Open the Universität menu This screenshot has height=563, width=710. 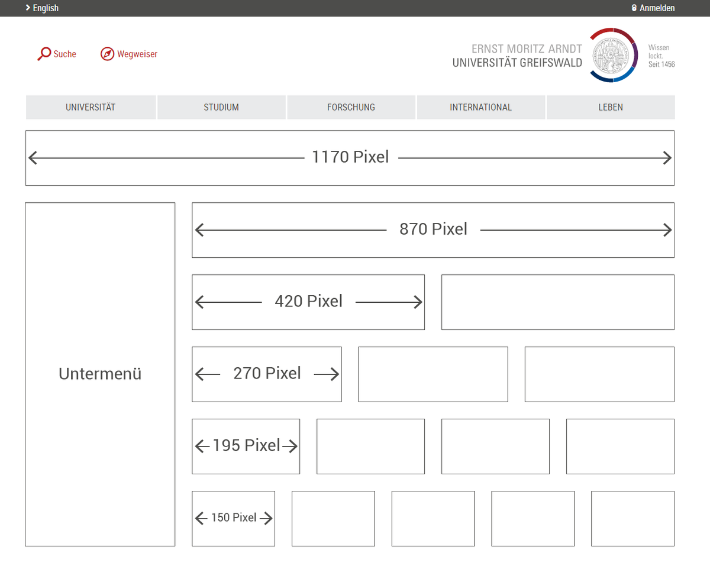[x=91, y=107]
